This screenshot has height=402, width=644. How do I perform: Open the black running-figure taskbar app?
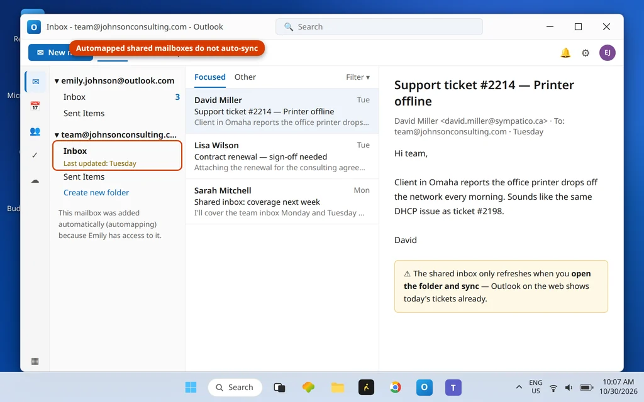point(367,387)
